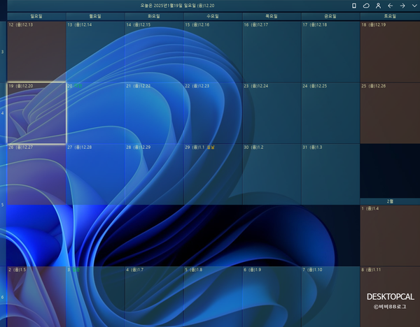
Task: Click week number 3 on left edge
Action: 2,52
